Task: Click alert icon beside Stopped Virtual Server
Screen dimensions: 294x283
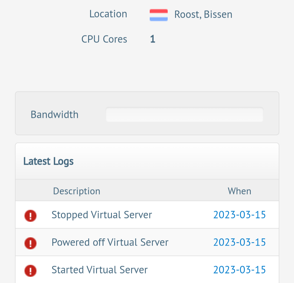Action: (30, 216)
